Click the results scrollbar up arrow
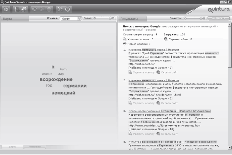 pos(230,25)
